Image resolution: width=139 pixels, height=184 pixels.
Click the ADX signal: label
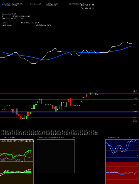pos(7,25)
